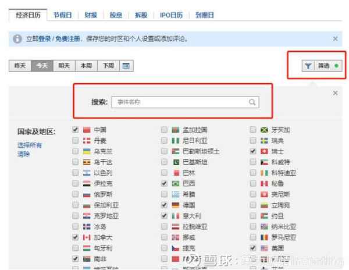This screenshot has height=270, width=349.
Task: Click the funnel filter icon
Action: (307, 66)
